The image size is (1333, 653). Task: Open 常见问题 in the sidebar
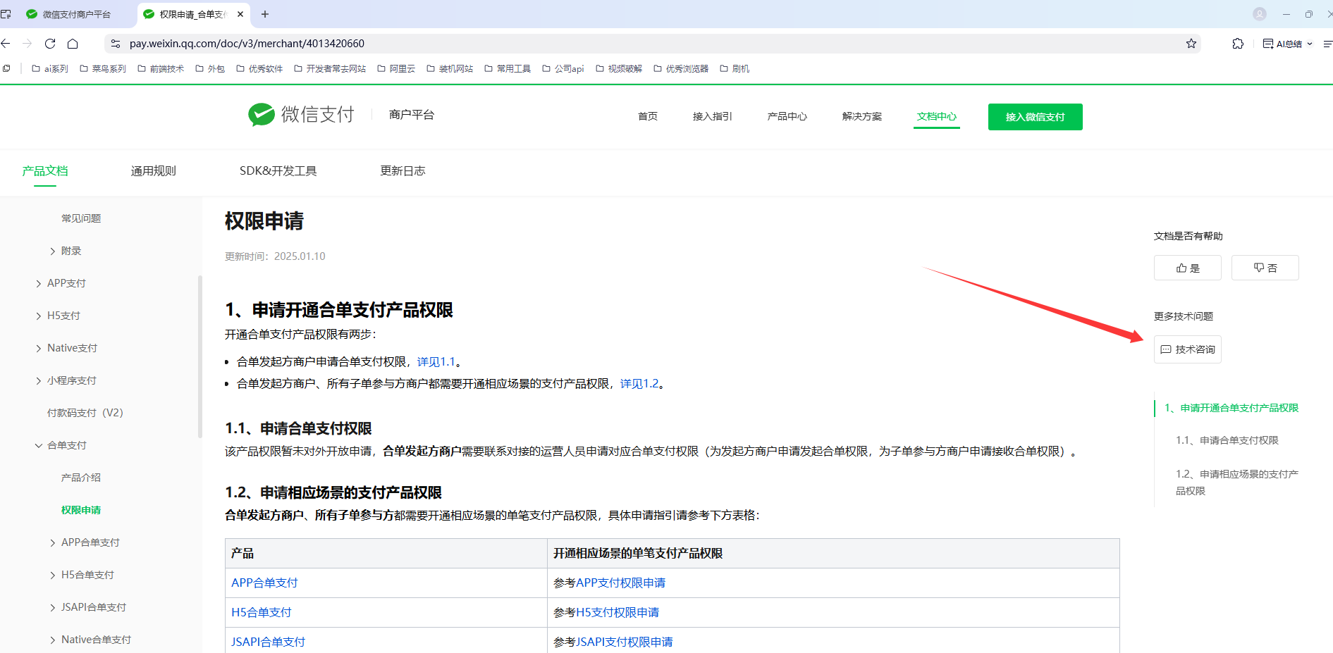[81, 218]
